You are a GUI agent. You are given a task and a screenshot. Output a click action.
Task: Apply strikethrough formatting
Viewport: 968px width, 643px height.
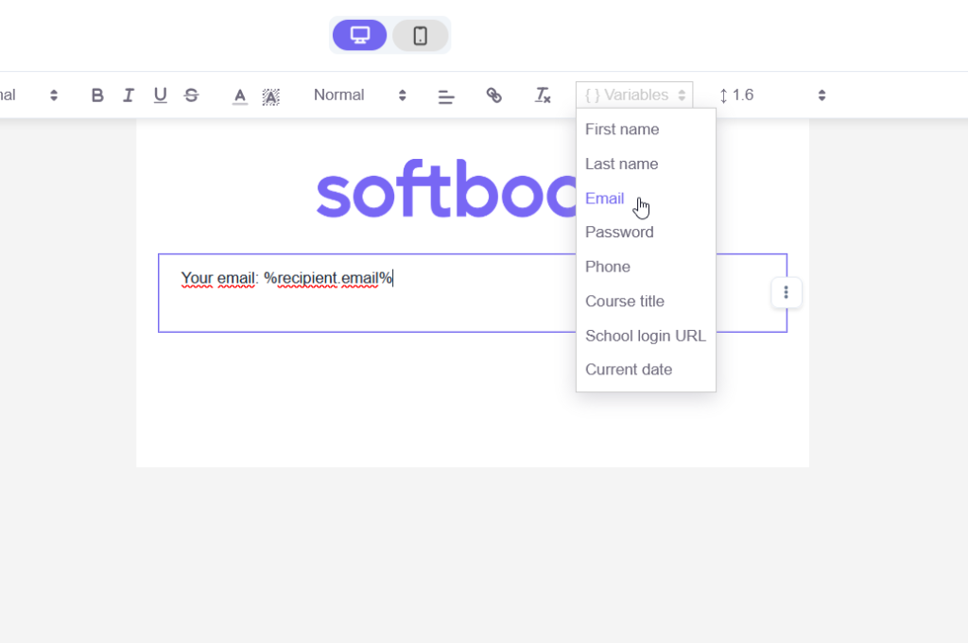[191, 96]
